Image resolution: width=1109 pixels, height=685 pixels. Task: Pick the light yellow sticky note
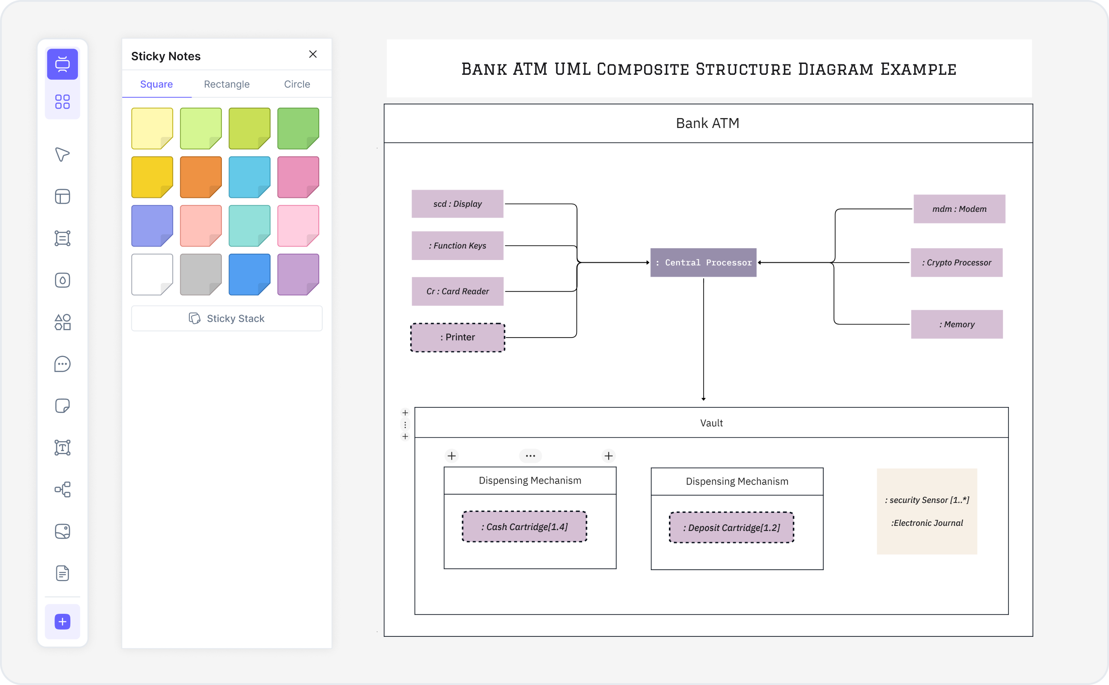tap(152, 129)
